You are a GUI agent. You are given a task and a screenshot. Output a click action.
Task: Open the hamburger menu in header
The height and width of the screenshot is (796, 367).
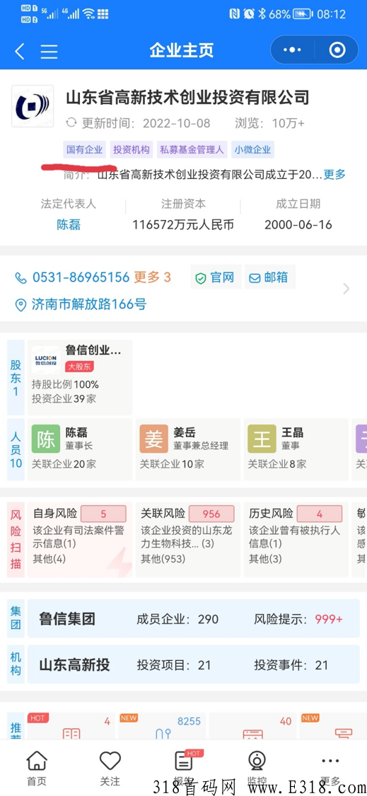pyautogui.click(x=49, y=51)
